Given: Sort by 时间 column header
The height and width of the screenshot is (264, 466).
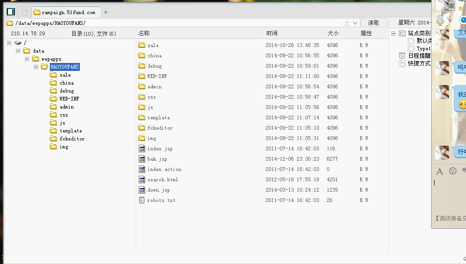Looking at the screenshot, I should [272, 33].
